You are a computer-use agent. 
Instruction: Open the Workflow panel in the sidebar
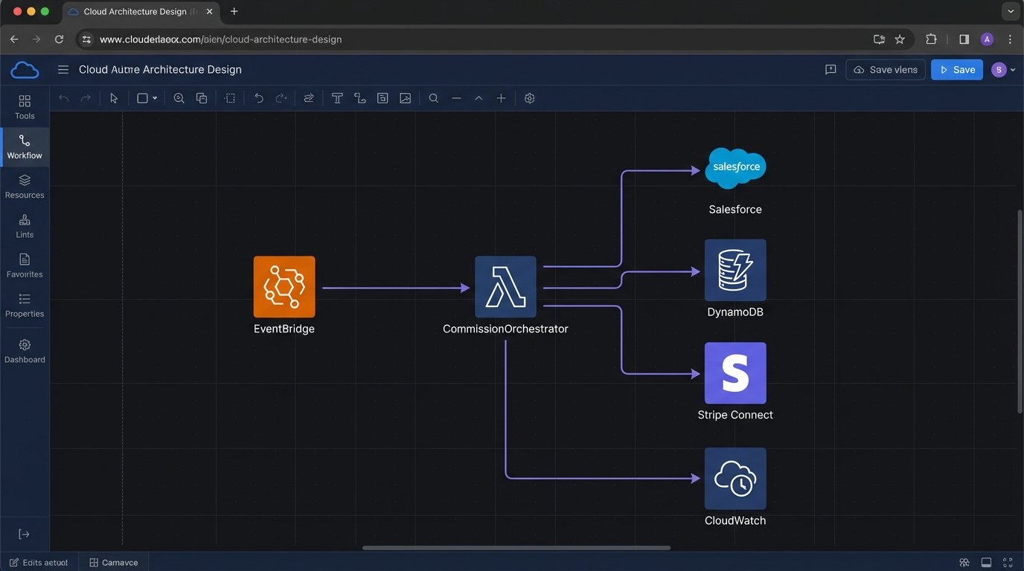(x=25, y=146)
